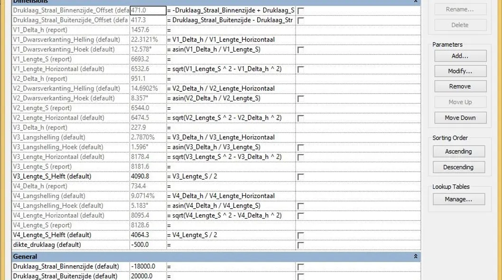Edit formula asin(V4_Delta_h / V4_Lengte_S)

[x=231, y=206]
